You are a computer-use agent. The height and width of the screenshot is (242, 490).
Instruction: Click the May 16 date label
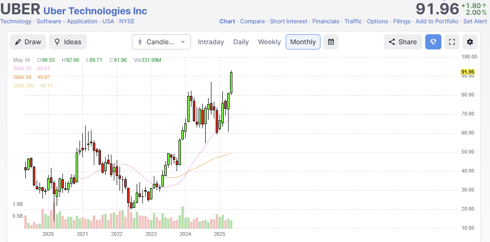21,60
